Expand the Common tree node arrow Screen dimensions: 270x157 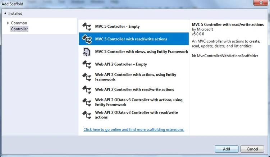click(8, 23)
